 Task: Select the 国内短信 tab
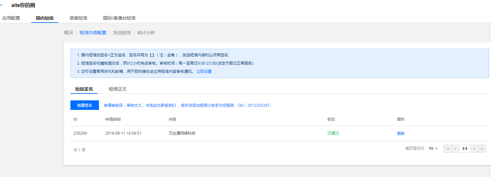pos(45,18)
